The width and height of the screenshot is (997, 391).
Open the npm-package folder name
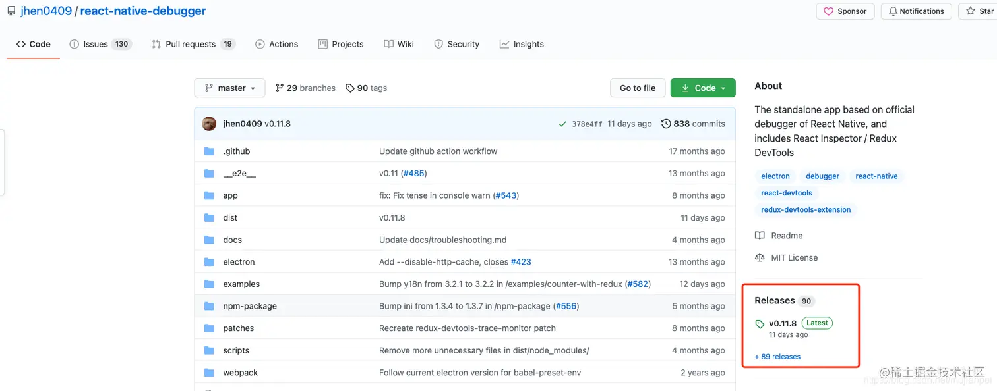click(x=250, y=306)
